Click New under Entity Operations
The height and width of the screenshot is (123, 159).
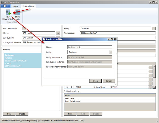coord(70,114)
